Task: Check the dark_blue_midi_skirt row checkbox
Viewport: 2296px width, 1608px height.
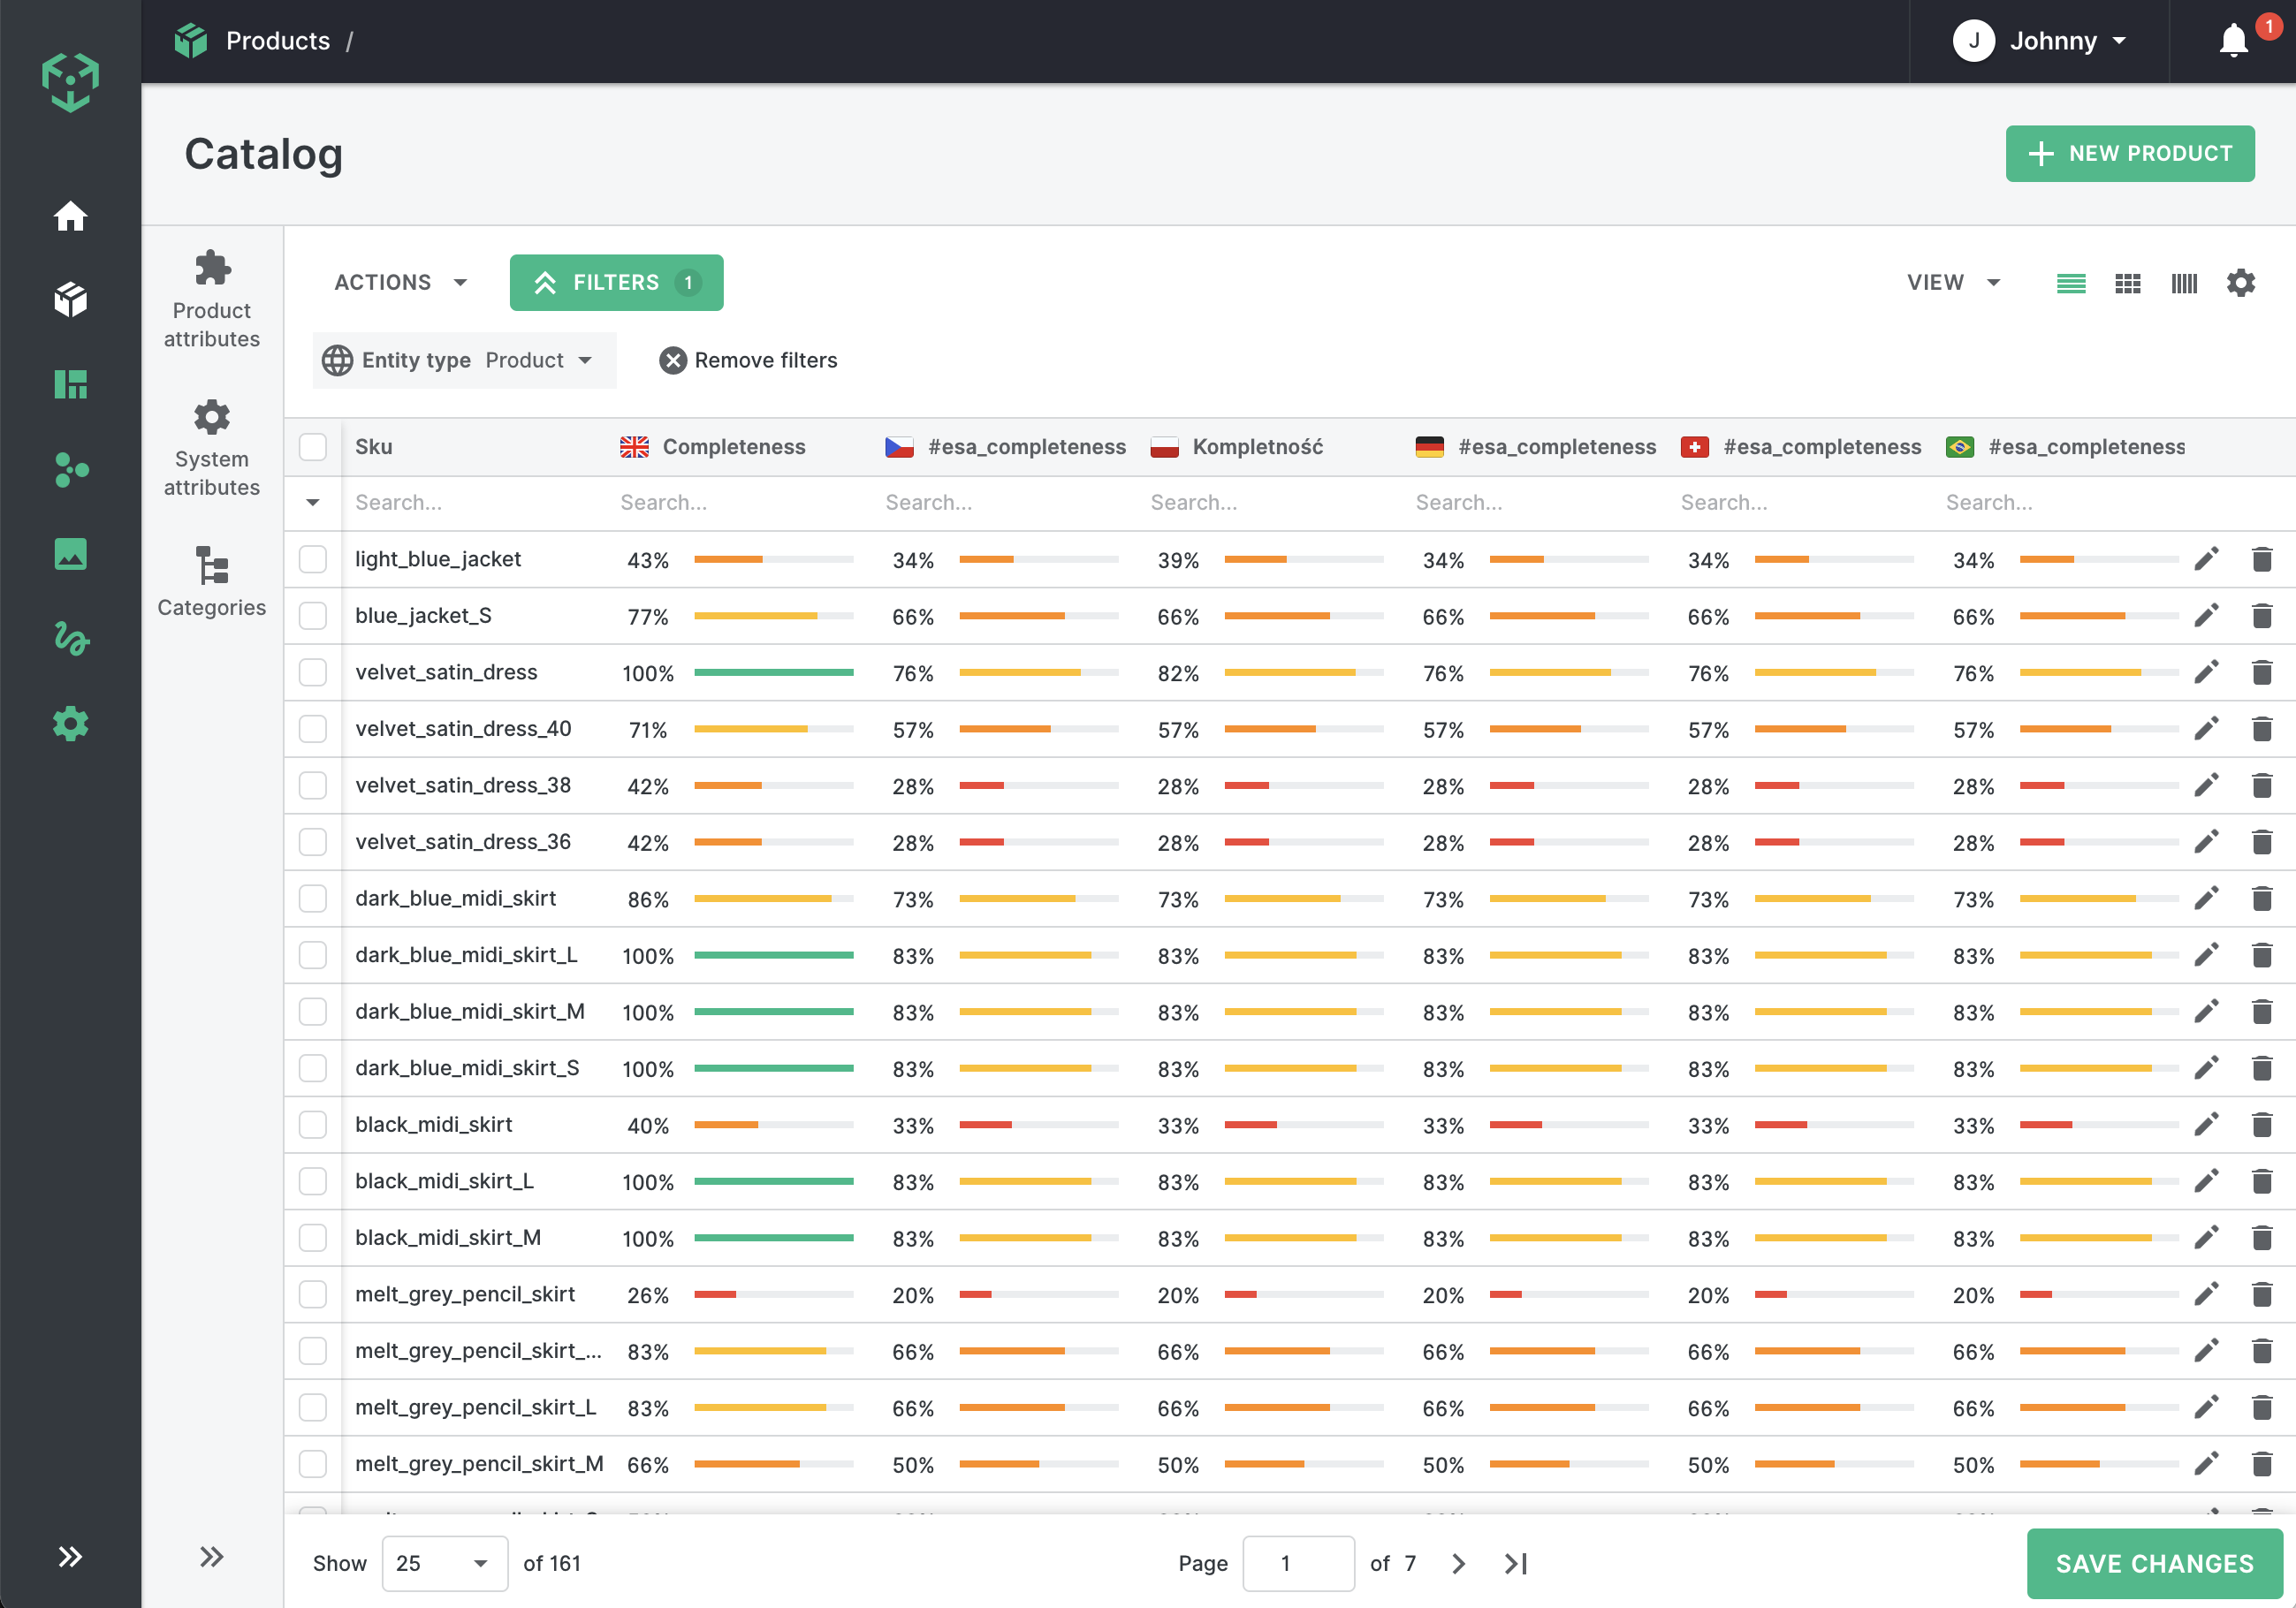Action: click(313, 899)
